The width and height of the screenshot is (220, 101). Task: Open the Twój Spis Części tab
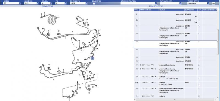(x=156, y=6)
